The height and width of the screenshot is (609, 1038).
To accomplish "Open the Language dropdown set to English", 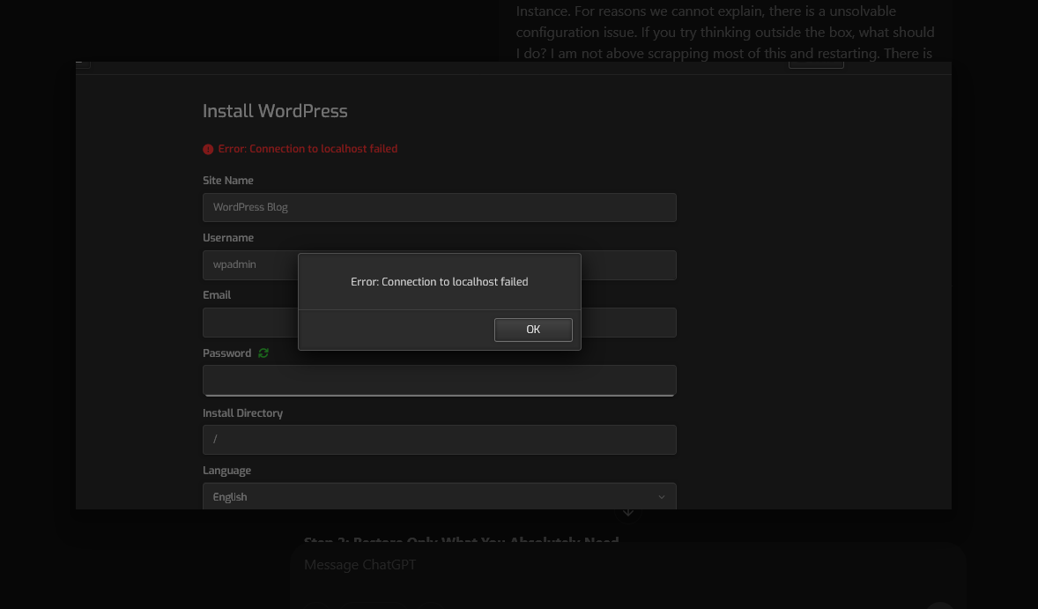I will pos(440,496).
